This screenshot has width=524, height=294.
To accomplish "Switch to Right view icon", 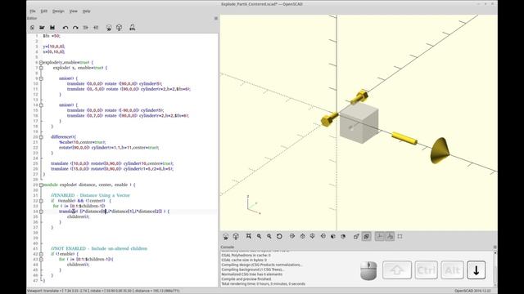I will tap(292, 236).
